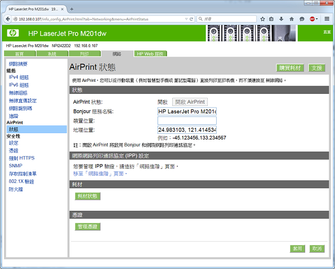The height and width of the screenshot is (269, 335).
Task: Open the hamburger menu icon
Action: click(328, 19)
